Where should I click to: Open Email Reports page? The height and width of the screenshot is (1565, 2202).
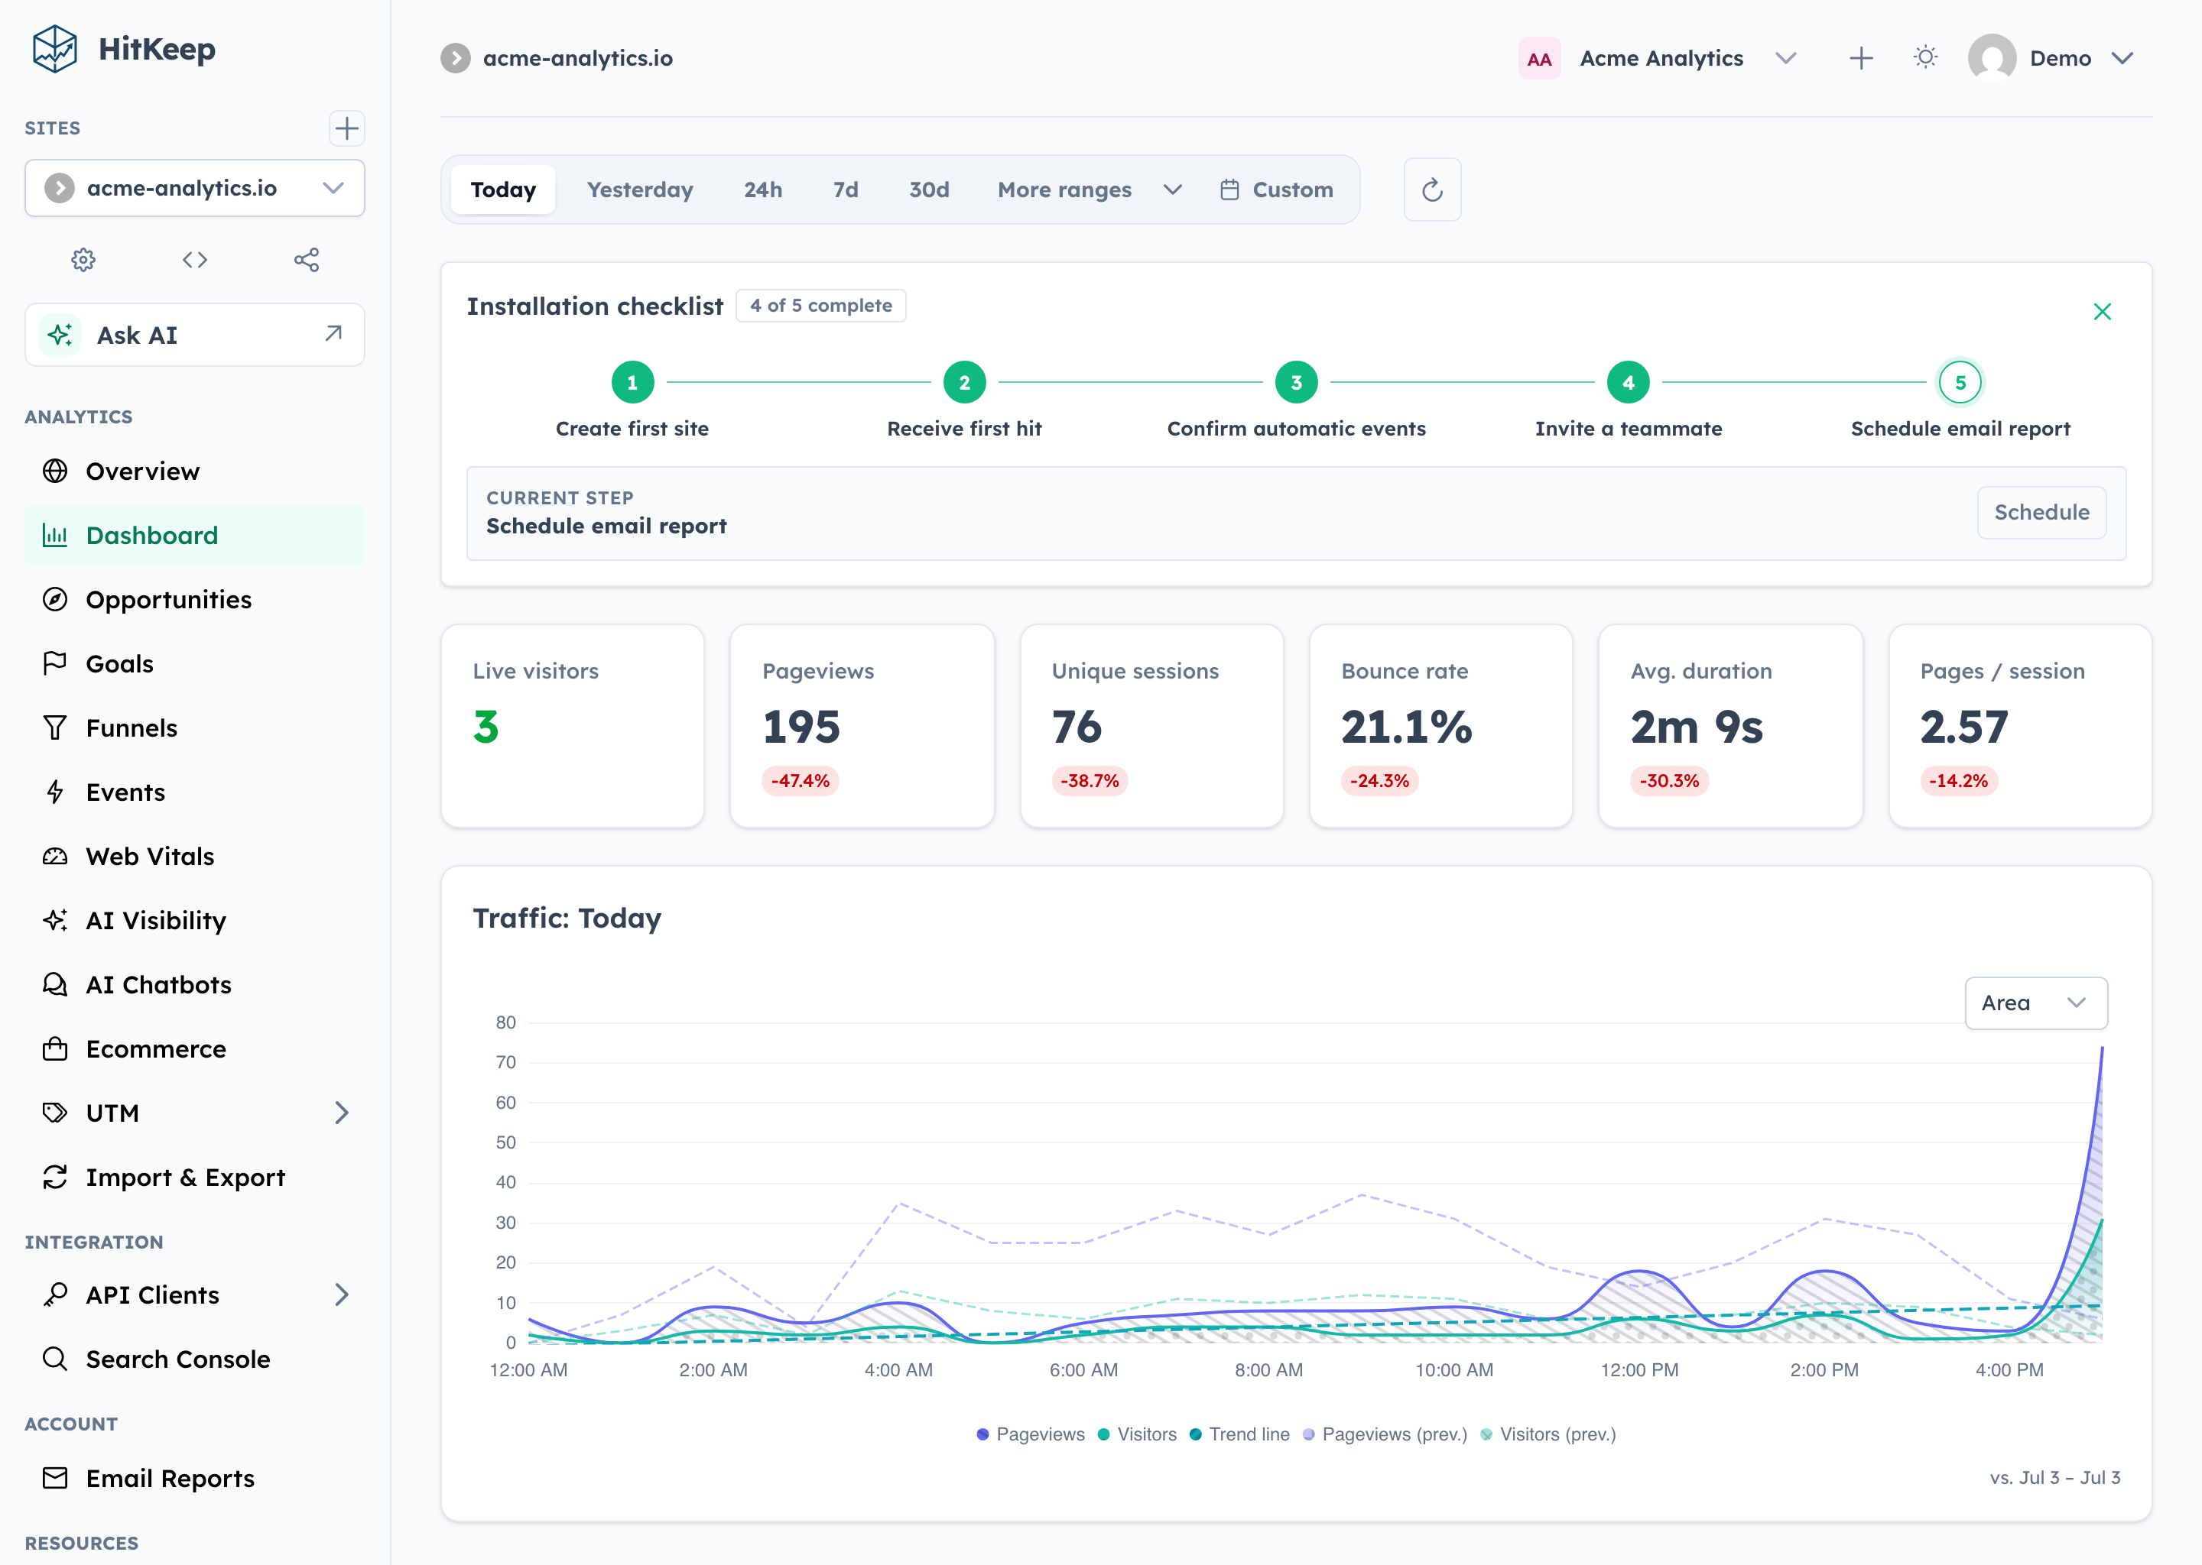click(x=195, y=1479)
